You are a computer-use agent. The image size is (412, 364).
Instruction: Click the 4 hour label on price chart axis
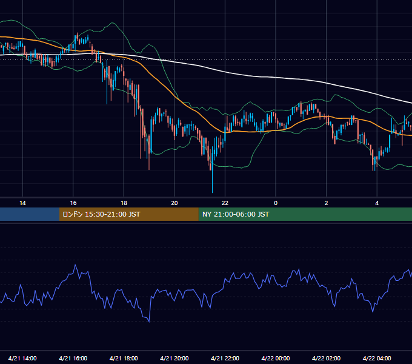pyautogui.click(x=377, y=203)
